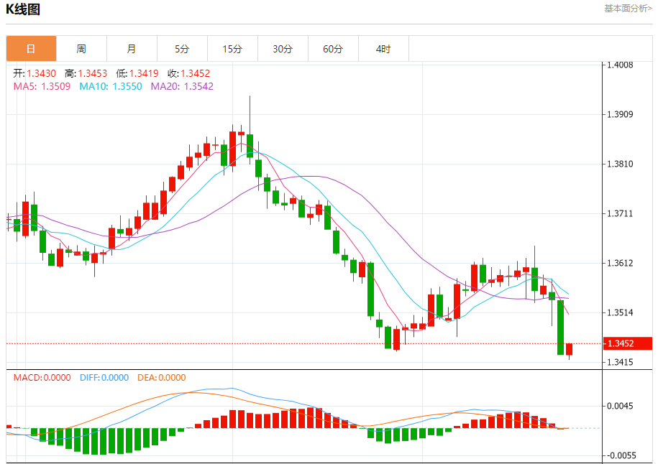Open the 4时 interval tab
This screenshot has height=464, width=658.
(x=383, y=49)
